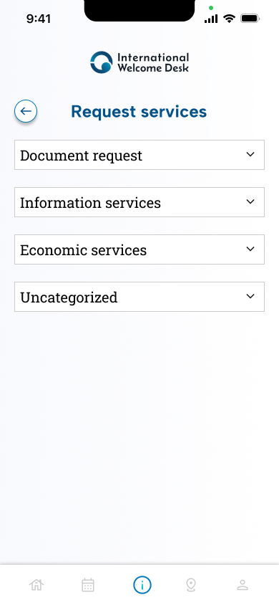The height and width of the screenshot is (605, 279).
Task: Open the Uncategorized section
Action: click(x=139, y=297)
